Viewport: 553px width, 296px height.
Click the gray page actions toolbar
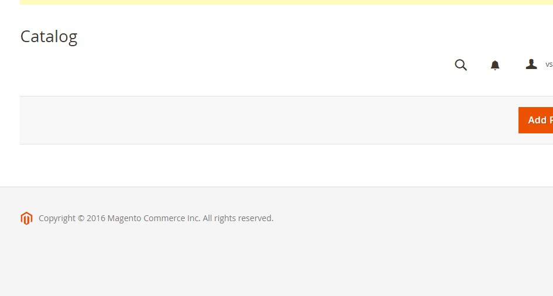click(269, 120)
